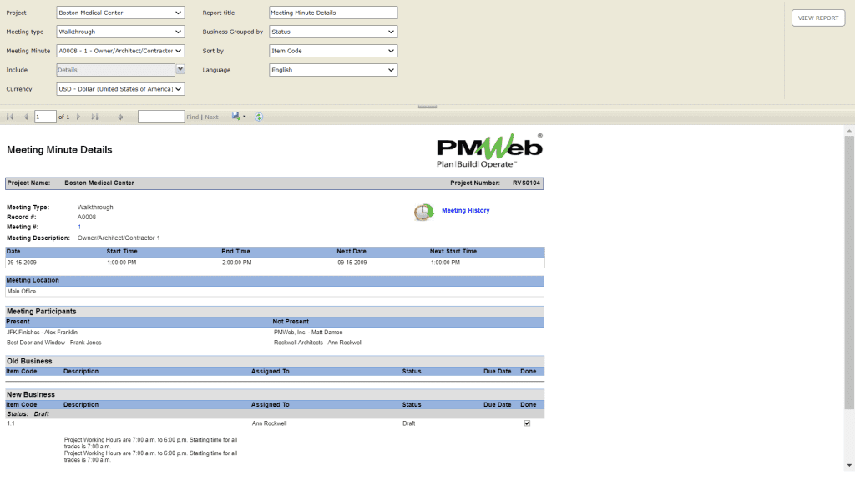Click item code '1.1' in New Business
Screen dimensions: 855x480
coord(11,423)
